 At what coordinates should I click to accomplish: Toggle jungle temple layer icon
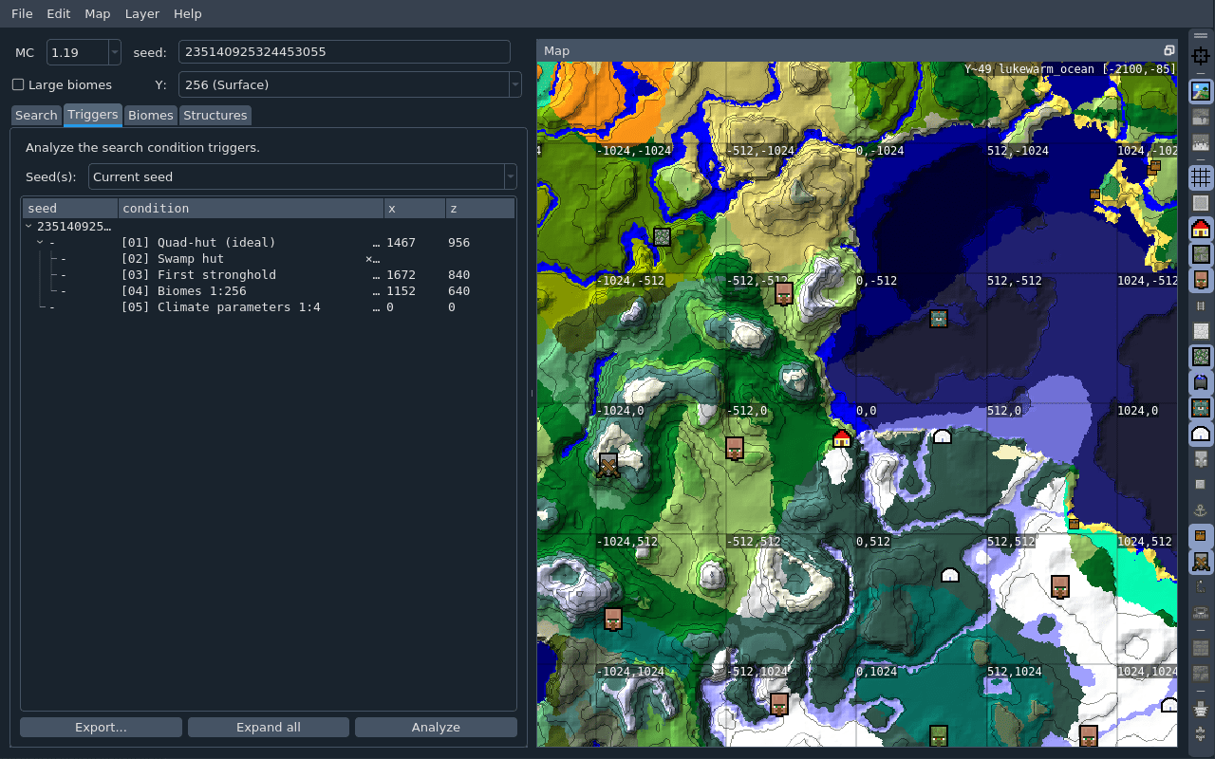pyautogui.click(x=1200, y=357)
